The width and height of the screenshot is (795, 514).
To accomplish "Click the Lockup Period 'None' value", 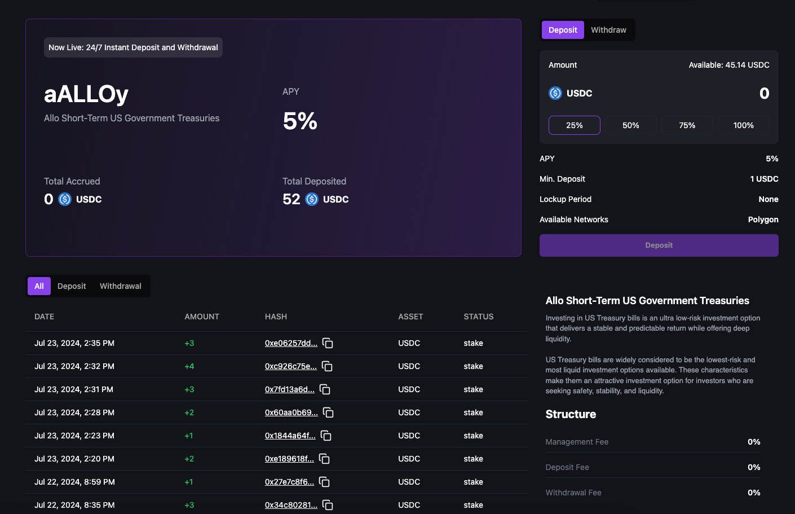I will (768, 199).
